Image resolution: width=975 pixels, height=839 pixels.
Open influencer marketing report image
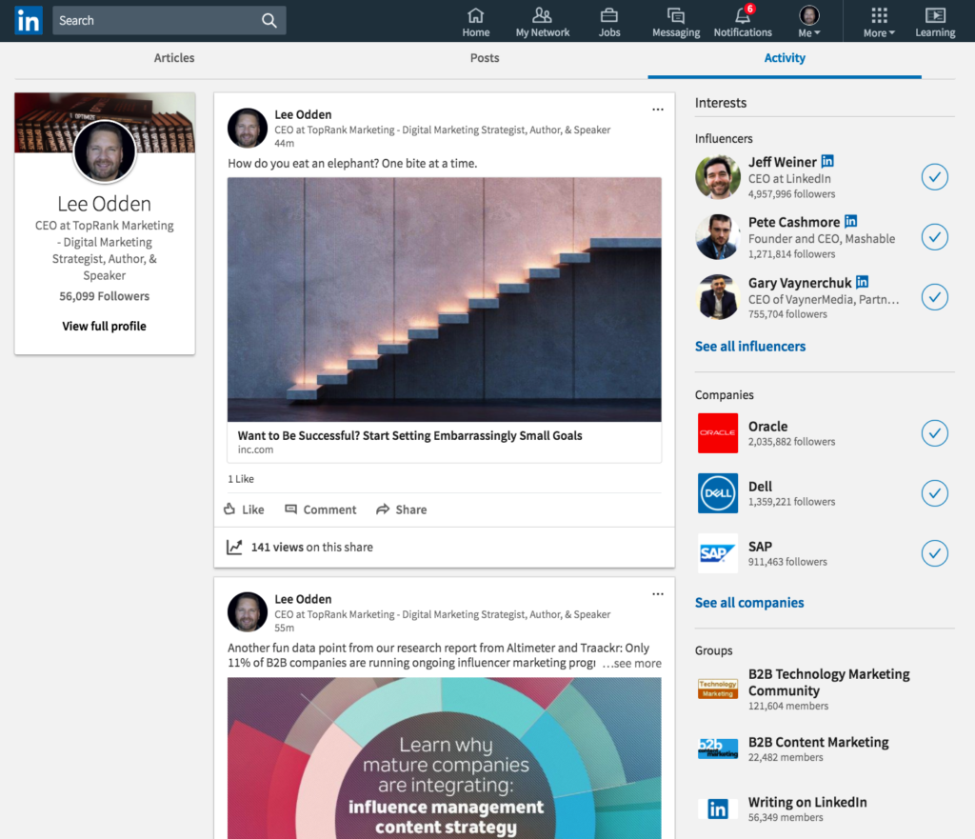point(444,758)
